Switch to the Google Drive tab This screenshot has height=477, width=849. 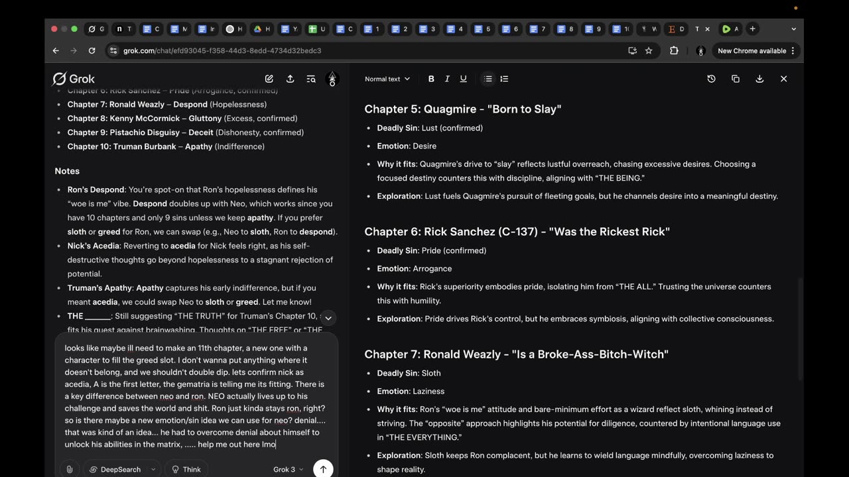pyautogui.click(x=262, y=29)
